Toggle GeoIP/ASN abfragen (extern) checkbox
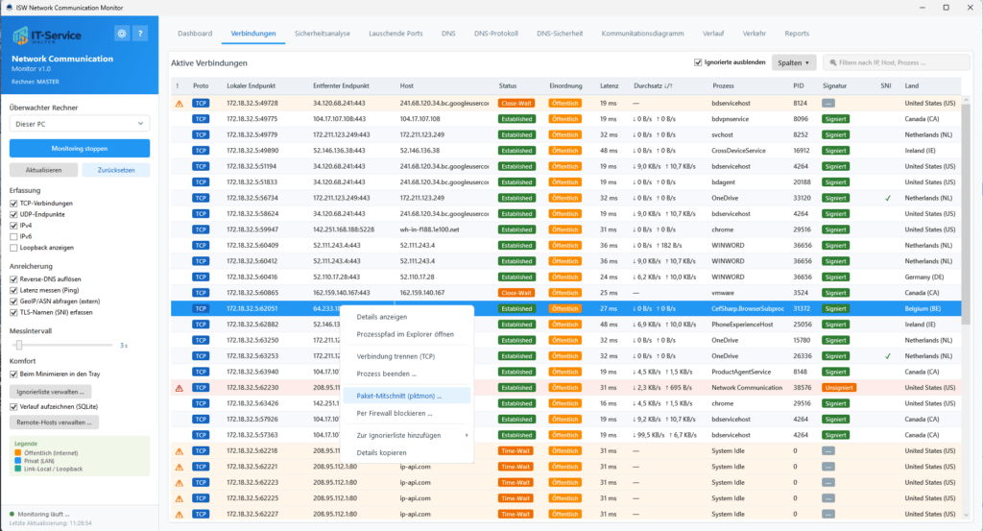Viewport: 983px width, 531px height. 13,302
